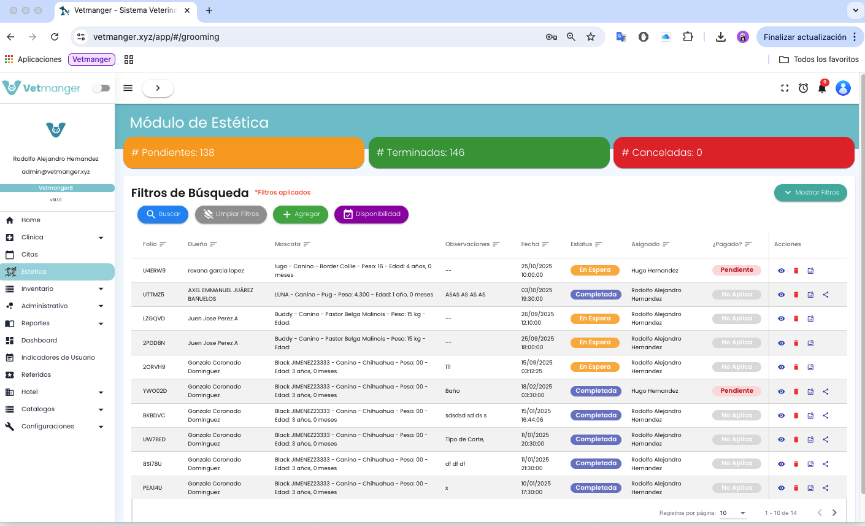This screenshot has width=865, height=526.
Task: Click the orange Pendientes: 138 card
Action: pos(244,153)
